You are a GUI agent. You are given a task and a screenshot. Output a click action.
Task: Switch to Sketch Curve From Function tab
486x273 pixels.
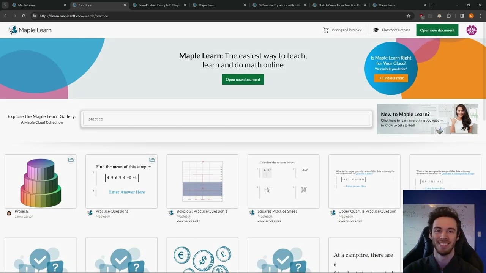click(339, 5)
